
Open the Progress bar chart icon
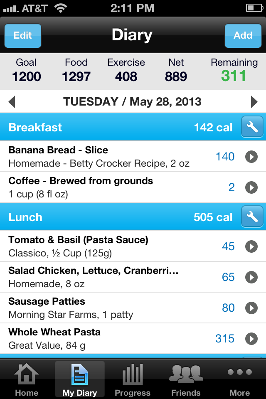tap(132, 374)
